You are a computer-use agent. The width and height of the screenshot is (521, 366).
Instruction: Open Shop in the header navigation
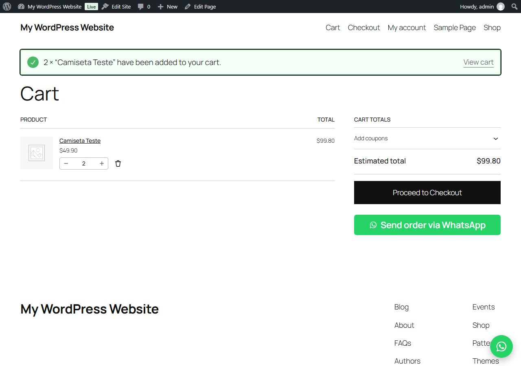492,28
